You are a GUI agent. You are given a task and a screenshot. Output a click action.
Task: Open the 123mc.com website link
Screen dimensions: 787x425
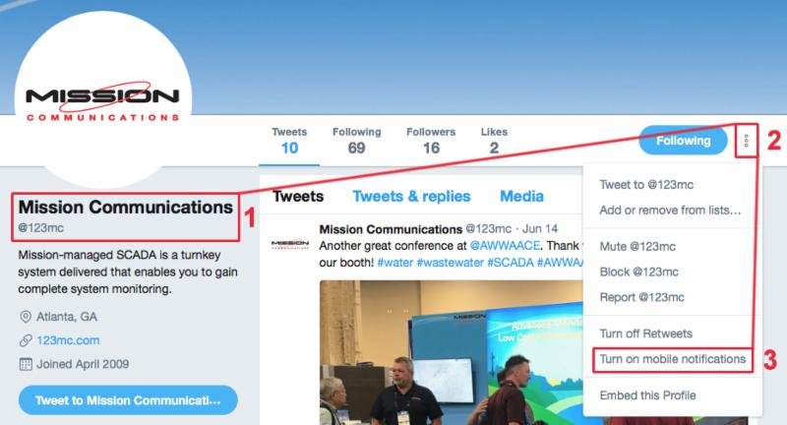pos(68,340)
